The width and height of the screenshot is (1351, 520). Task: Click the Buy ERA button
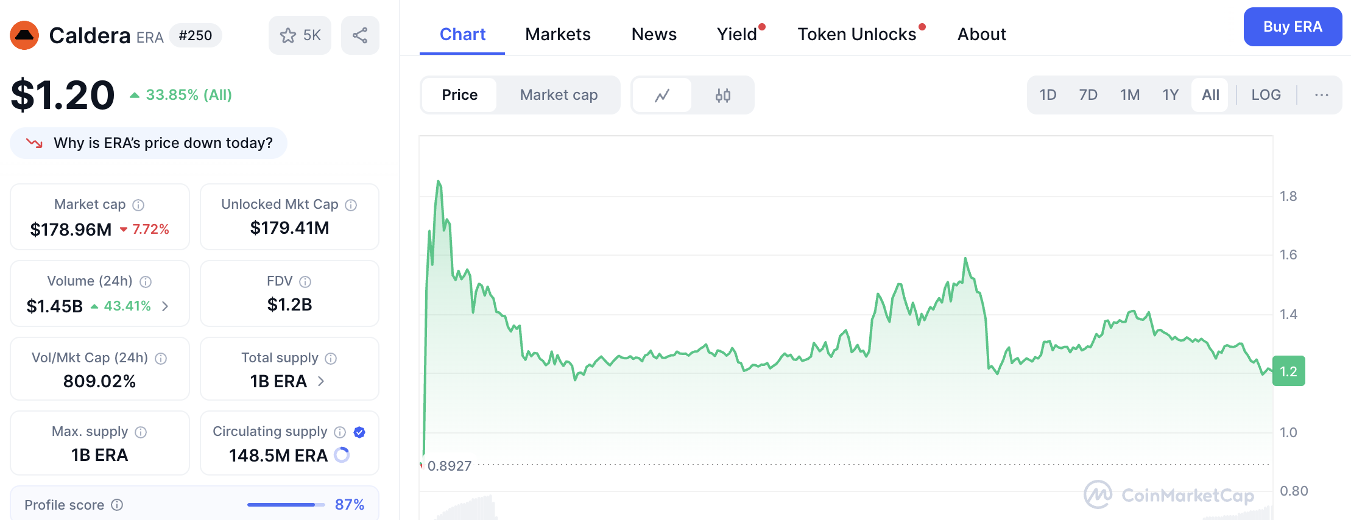coord(1293,27)
